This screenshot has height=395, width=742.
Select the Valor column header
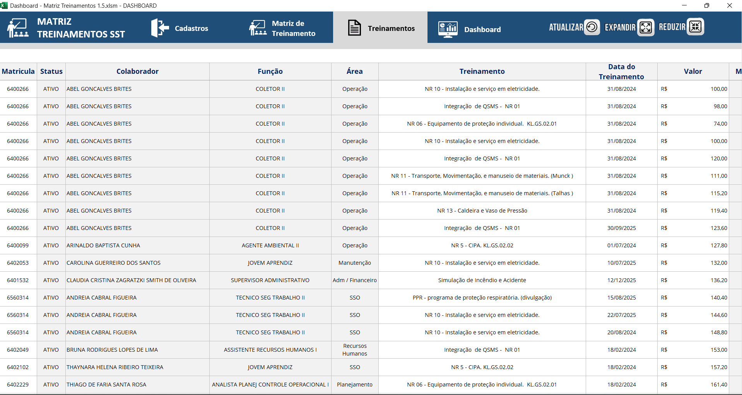coord(693,72)
